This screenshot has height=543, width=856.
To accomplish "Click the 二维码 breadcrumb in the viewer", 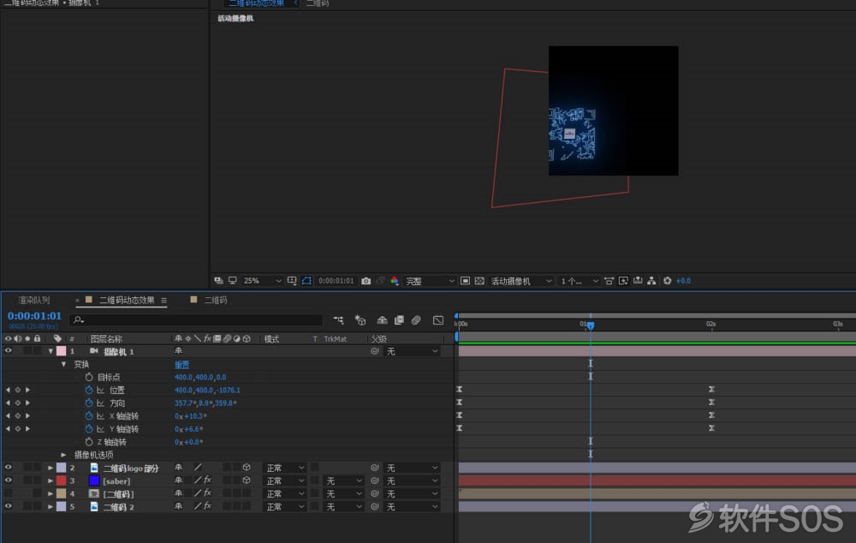I will [x=318, y=3].
